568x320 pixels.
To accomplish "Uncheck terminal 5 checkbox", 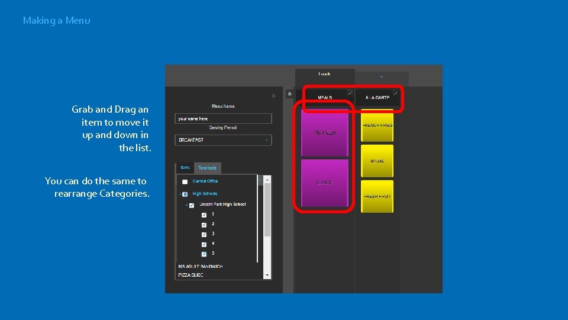I will point(204,254).
